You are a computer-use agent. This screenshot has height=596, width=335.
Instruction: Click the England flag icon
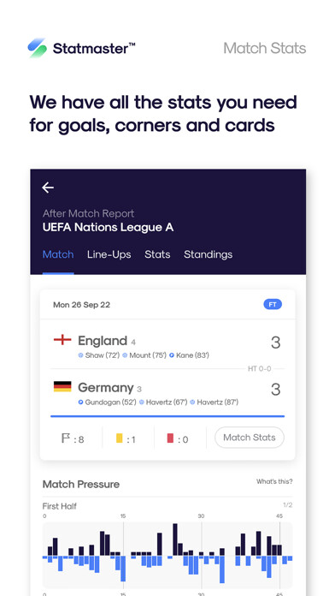[62, 340]
